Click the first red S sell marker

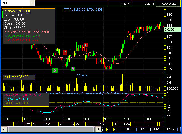tap(65, 52)
